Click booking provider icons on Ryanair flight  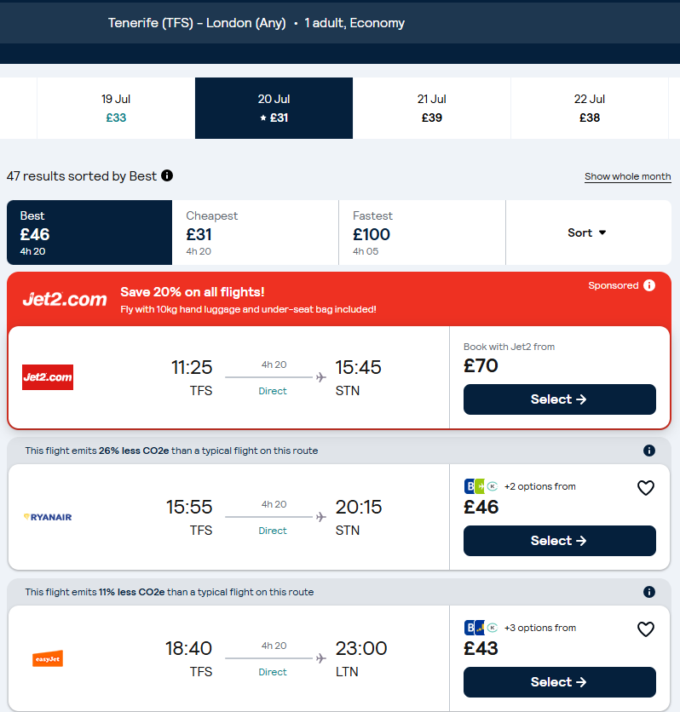tap(481, 486)
